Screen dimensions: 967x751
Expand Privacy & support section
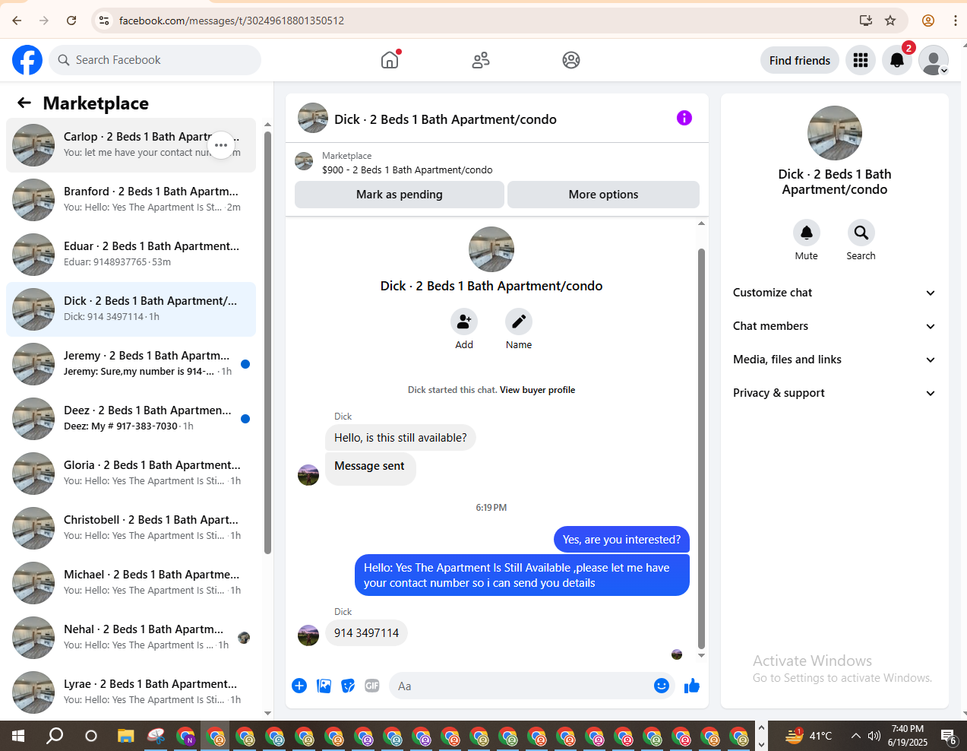tap(834, 393)
